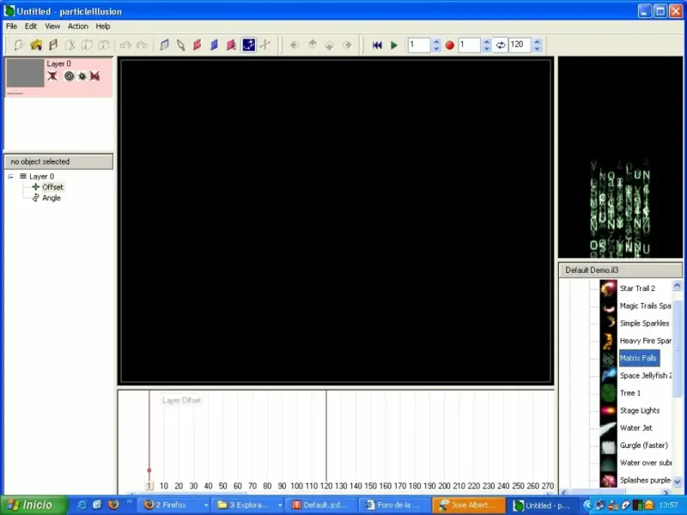Click the crossed axes Move tool icon

coord(265,45)
